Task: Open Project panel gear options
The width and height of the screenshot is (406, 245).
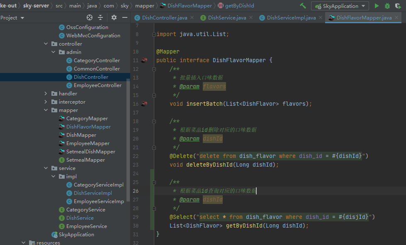Action: (x=114, y=17)
